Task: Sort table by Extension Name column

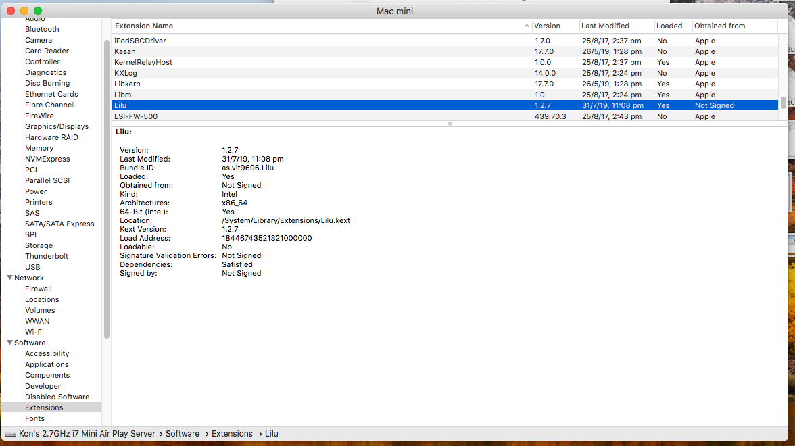Action: click(322, 26)
